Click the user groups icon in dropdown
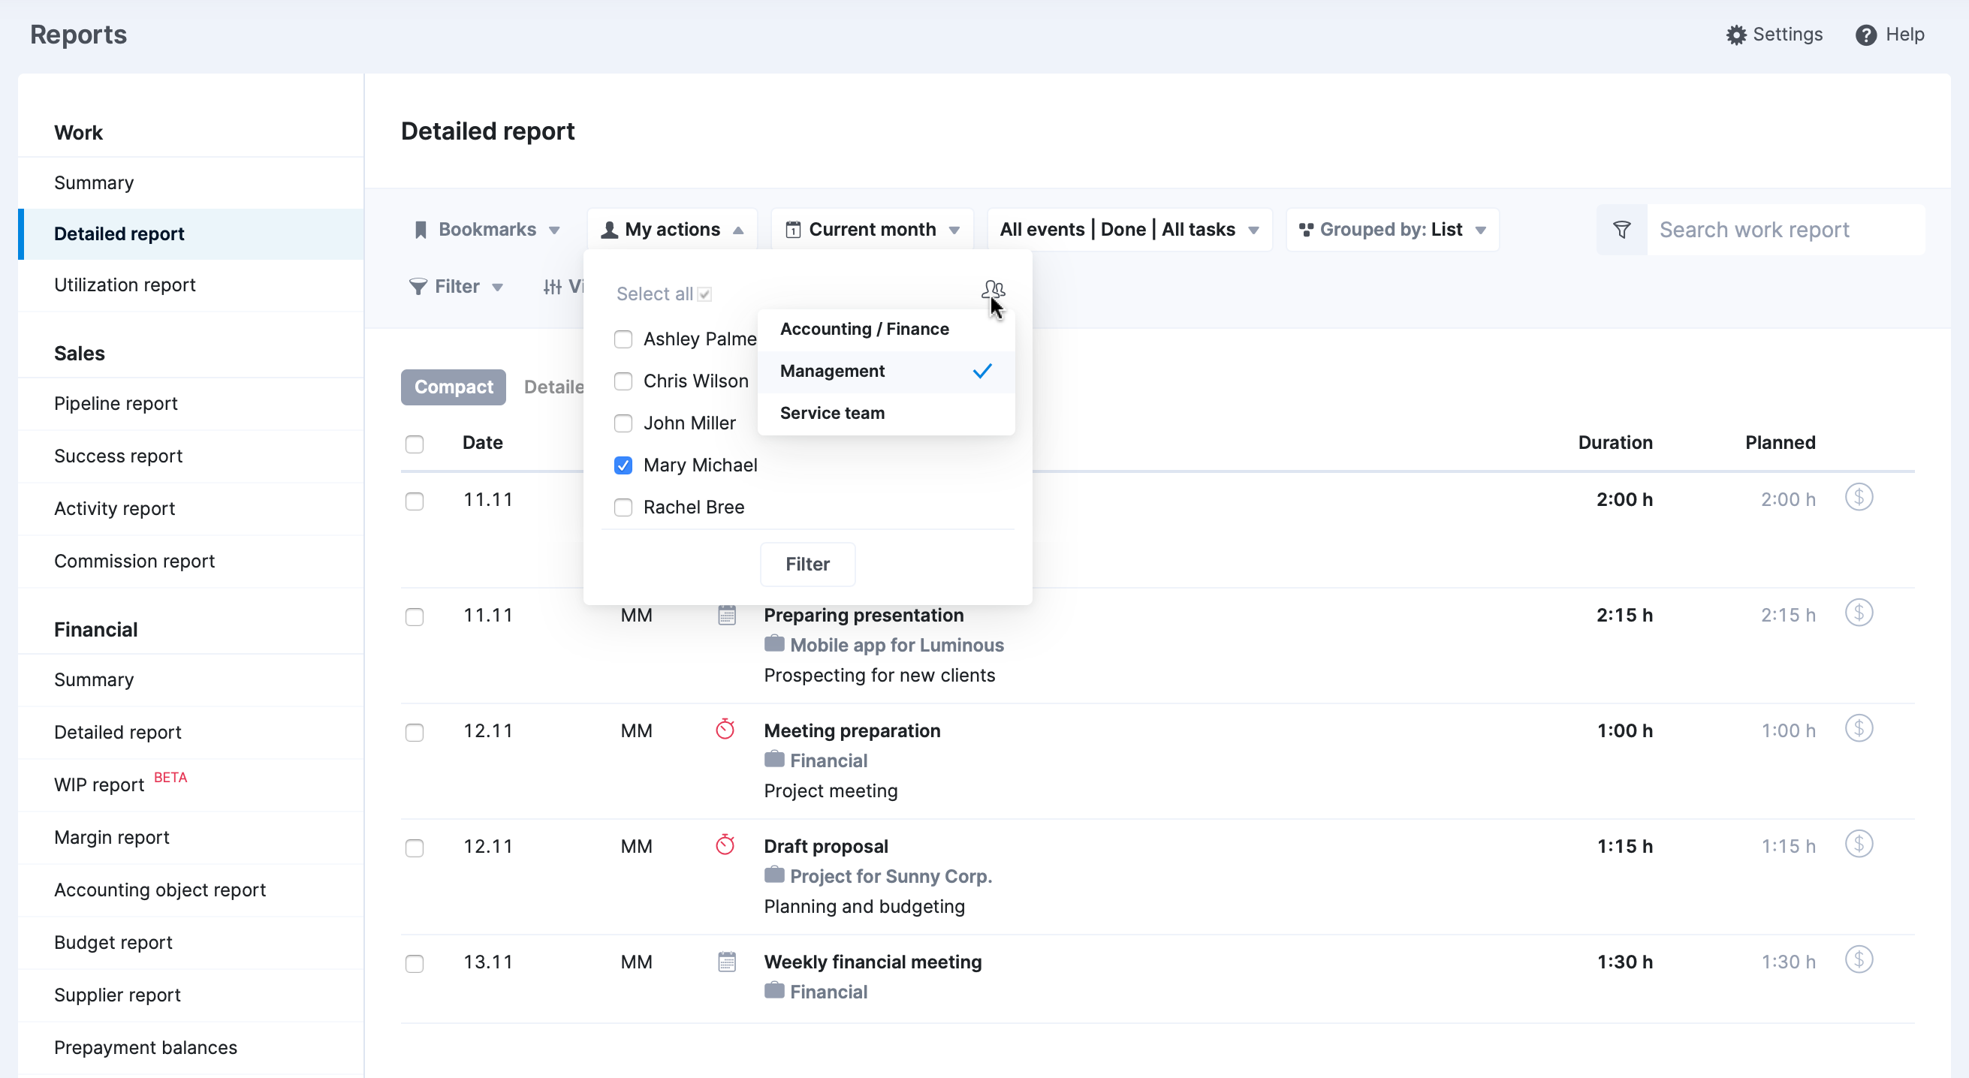This screenshot has height=1078, width=1969. pos(993,290)
